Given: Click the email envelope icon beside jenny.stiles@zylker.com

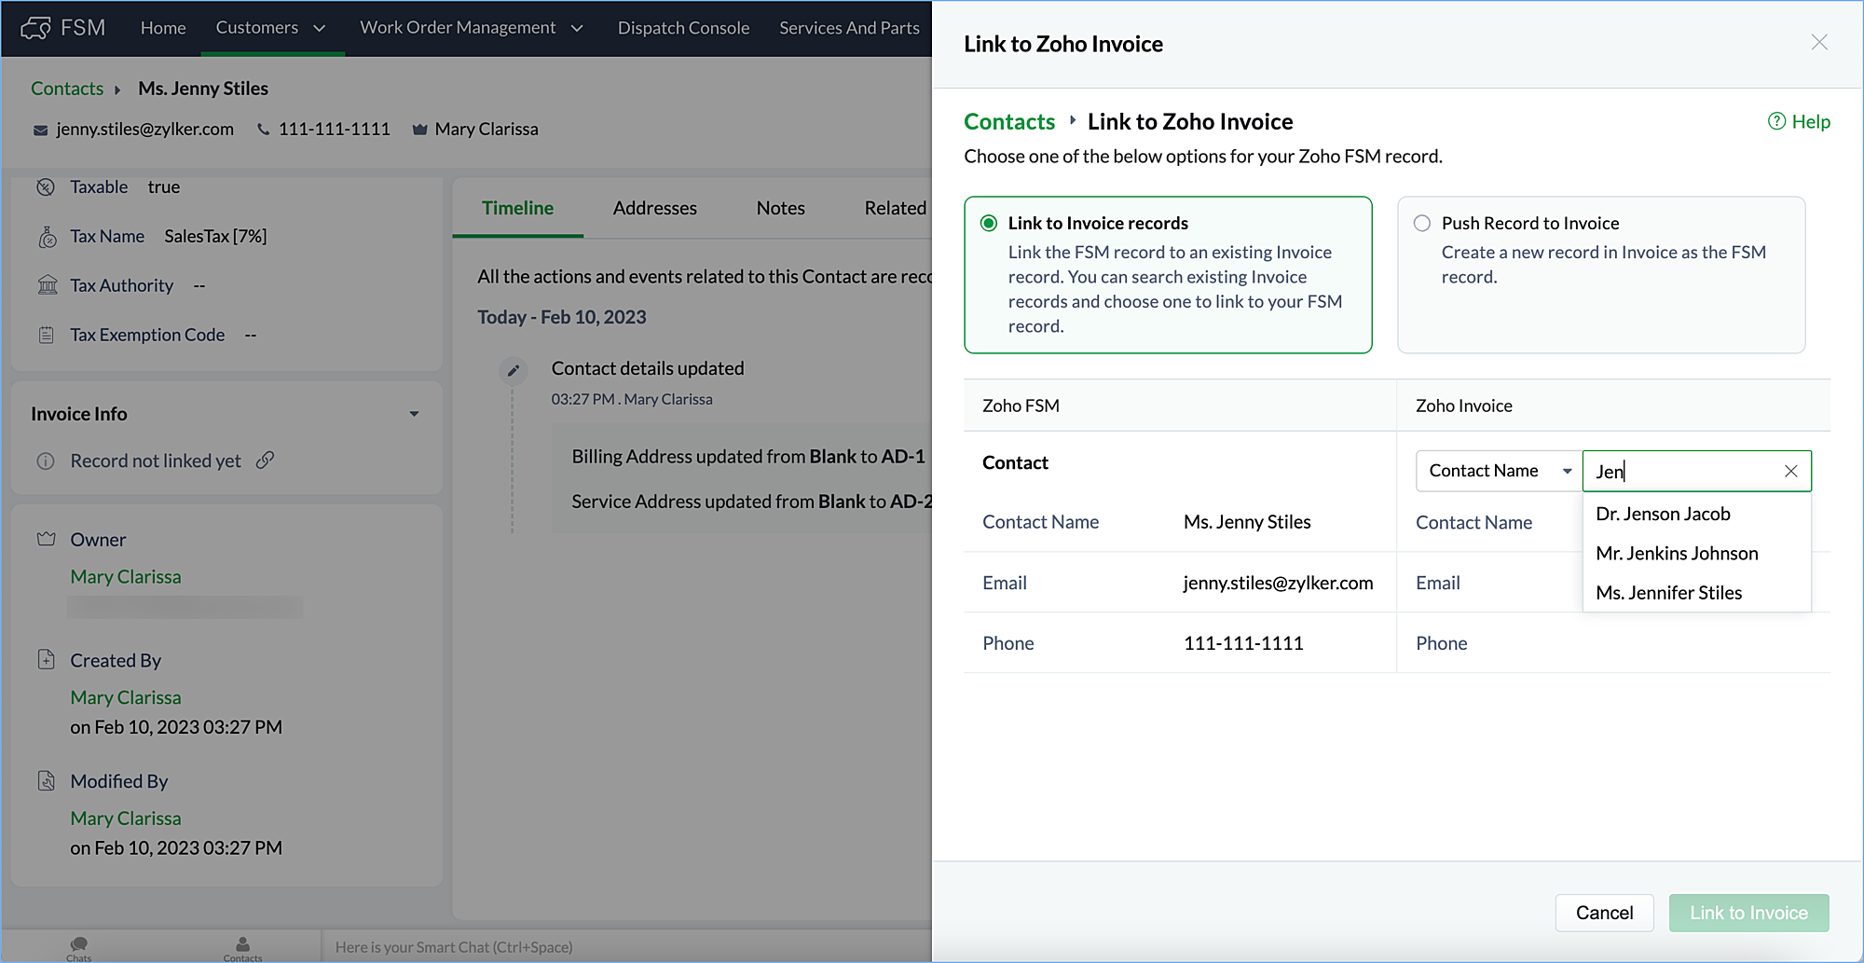Looking at the screenshot, I should click(x=40, y=131).
